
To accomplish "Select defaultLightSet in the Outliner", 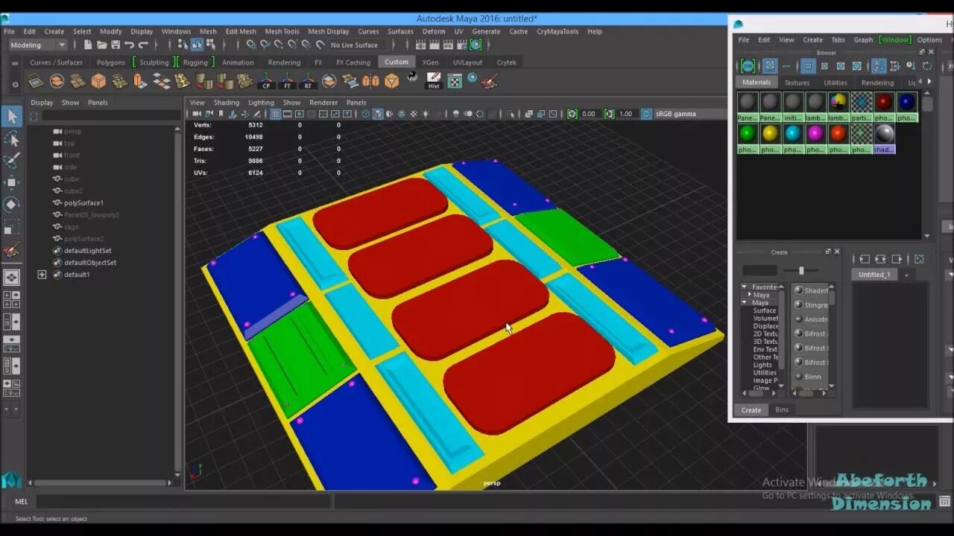I will point(87,251).
